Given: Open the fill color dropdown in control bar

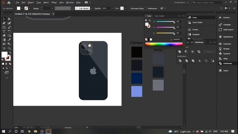Looking at the screenshot, I should (x=22, y=8).
